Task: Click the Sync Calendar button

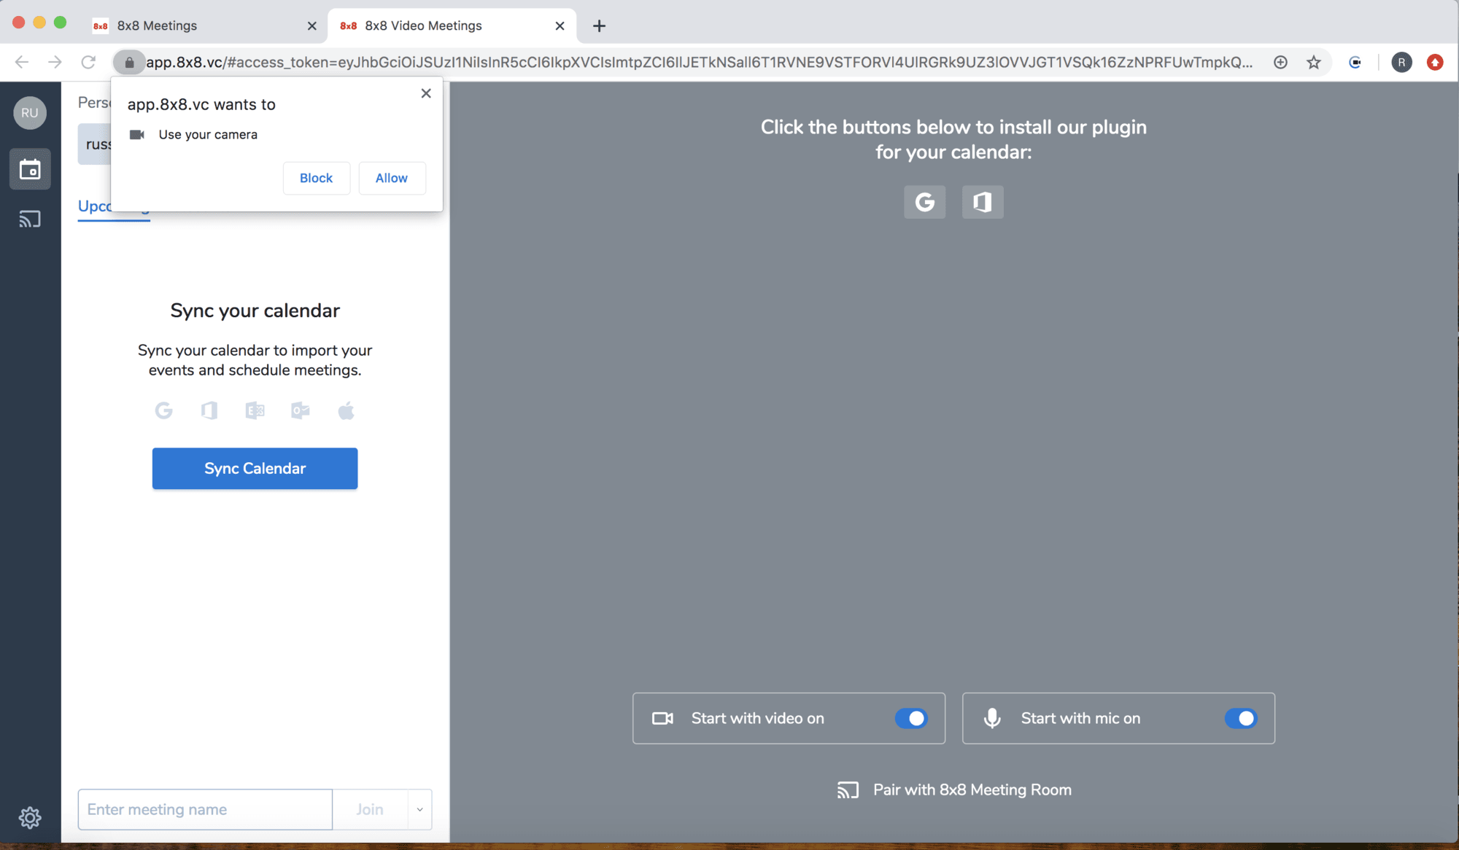Action: (255, 468)
